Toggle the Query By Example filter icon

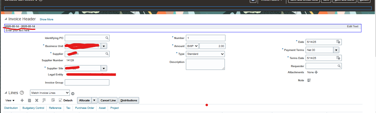(53, 100)
